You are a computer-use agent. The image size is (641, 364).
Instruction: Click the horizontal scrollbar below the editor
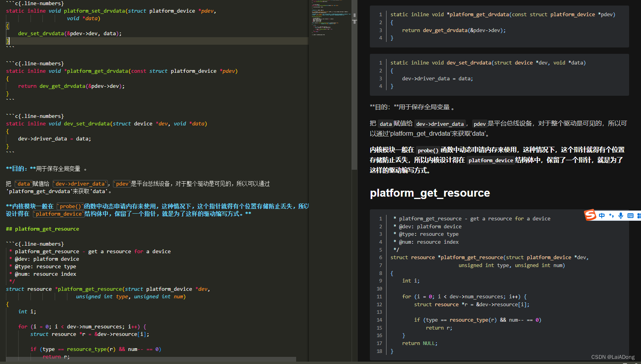pyautogui.click(x=151, y=359)
